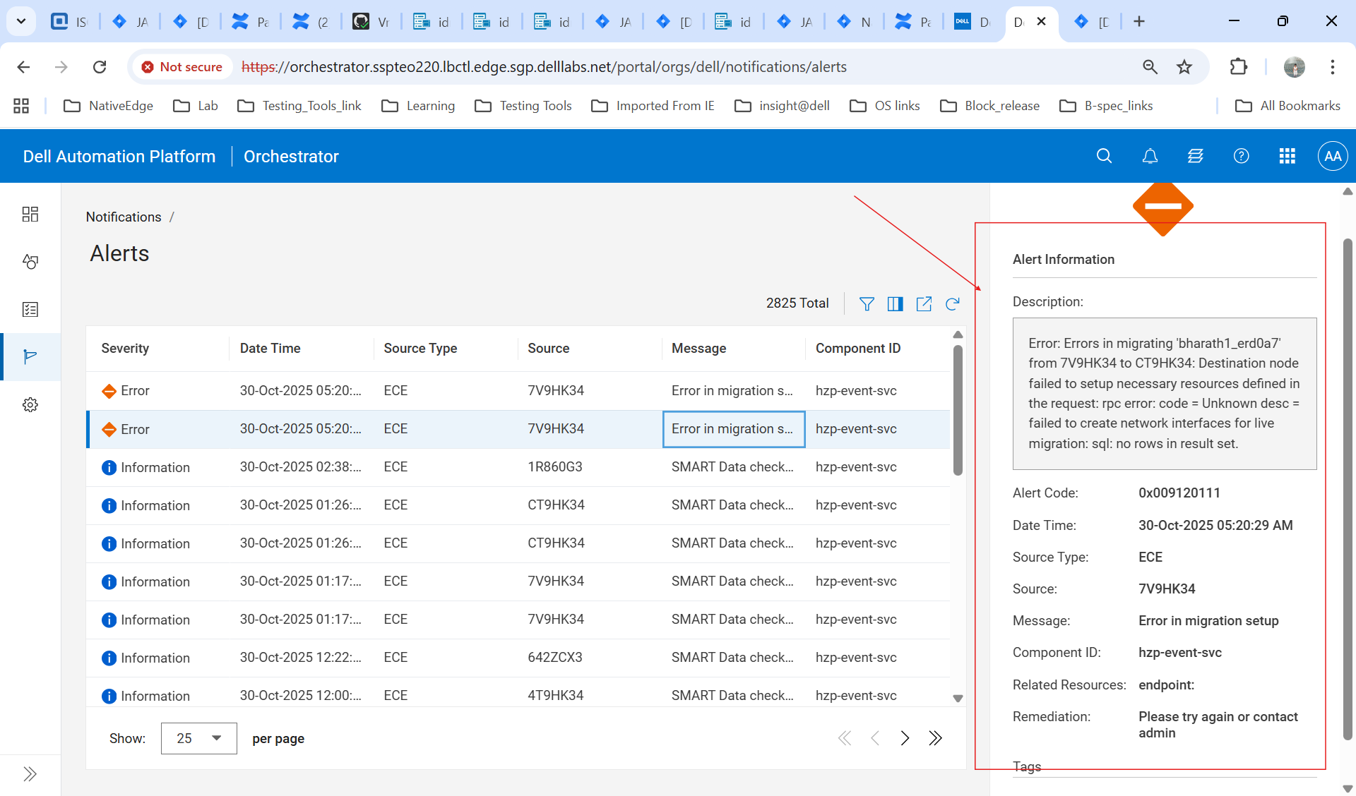Refresh the alerts list

click(953, 303)
